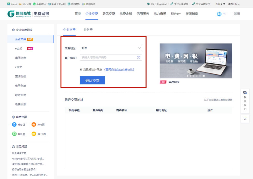Select 企业交费 in main navigation
This screenshot has width=253, height=179.
[x=92, y=14]
